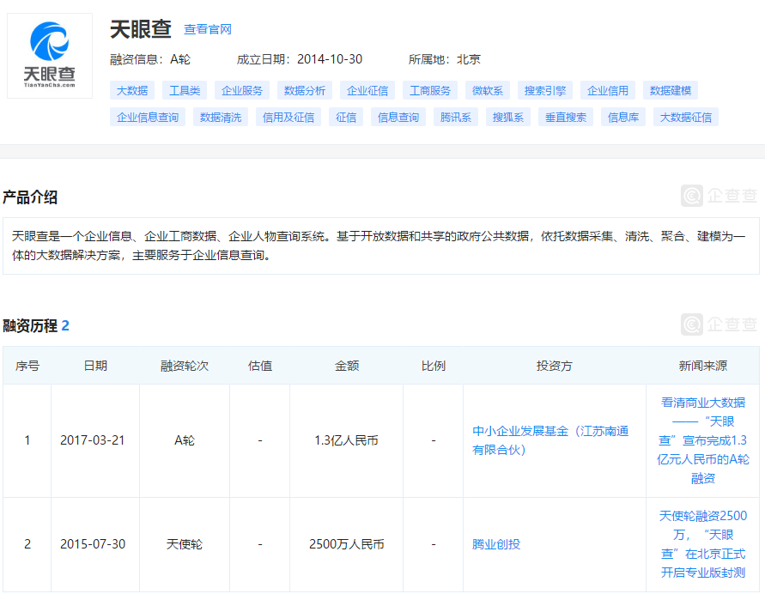Open the 信用及征信 tag

(288, 117)
